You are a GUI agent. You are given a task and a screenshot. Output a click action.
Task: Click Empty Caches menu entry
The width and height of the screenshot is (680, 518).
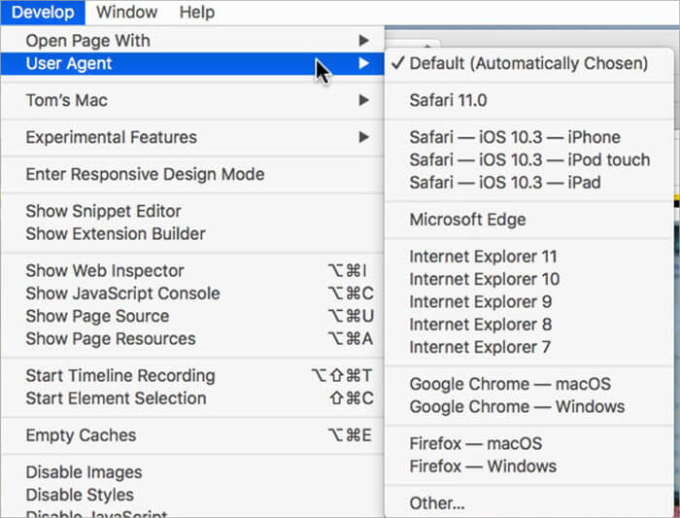point(81,435)
